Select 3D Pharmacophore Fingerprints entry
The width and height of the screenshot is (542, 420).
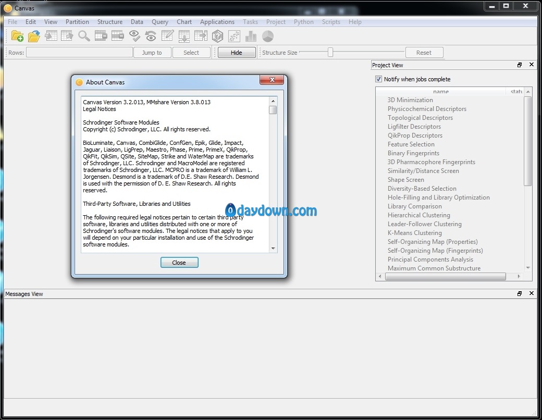[432, 162]
